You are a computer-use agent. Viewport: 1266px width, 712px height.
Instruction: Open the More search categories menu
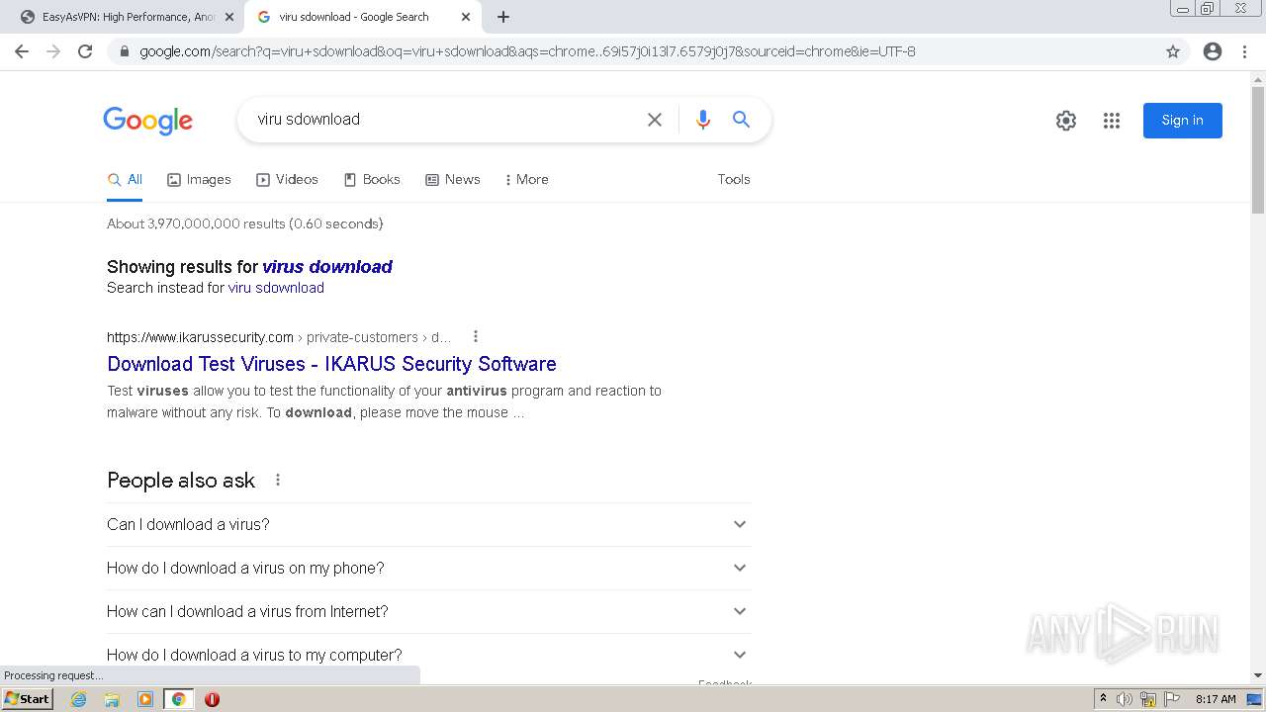click(x=526, y=179)
